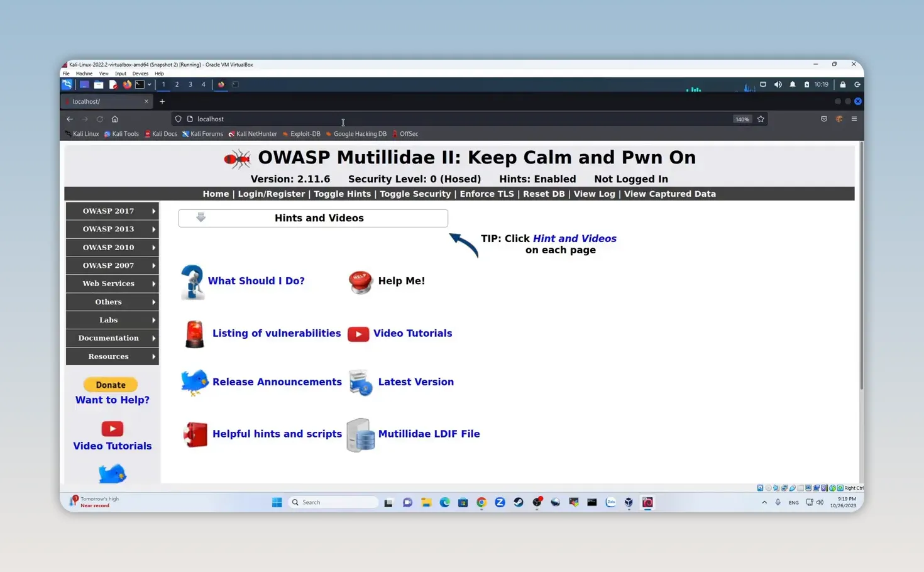Image resolution: width=924 pixels, height=572 pixels.
Task: Go to the Firefox home page
Action: (x=114, y=119)
